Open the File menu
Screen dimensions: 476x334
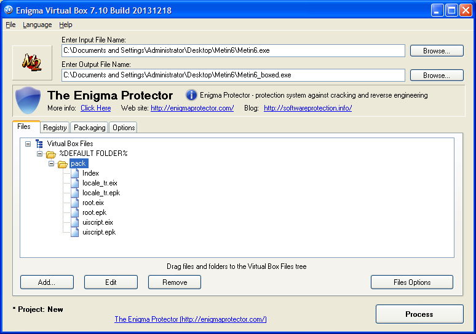10,25
